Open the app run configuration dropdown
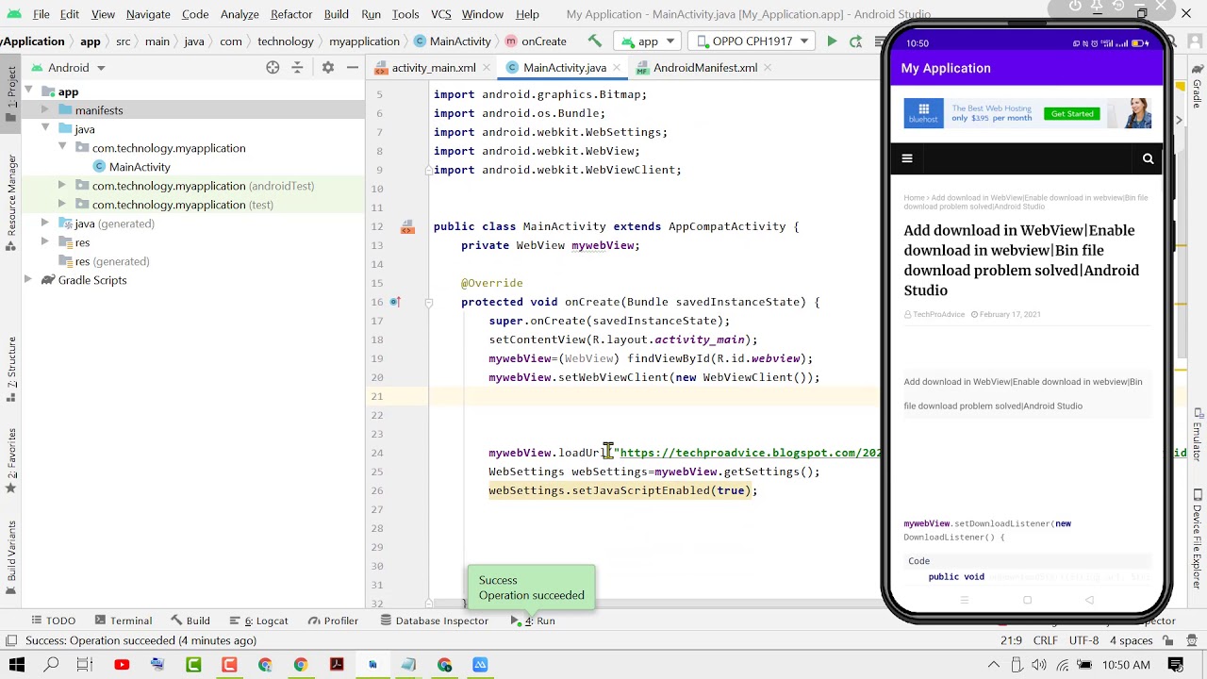The image size is (1207, 679). 648,41
